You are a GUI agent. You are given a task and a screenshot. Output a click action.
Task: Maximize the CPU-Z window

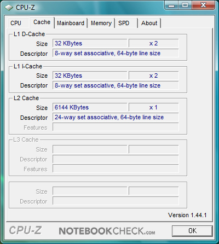(x=185, y=5)
